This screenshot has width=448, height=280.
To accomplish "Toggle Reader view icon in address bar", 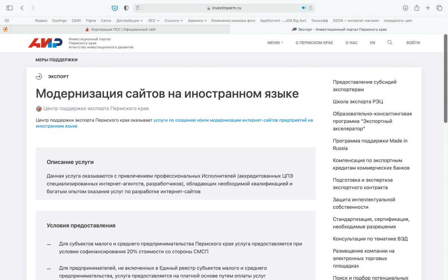I will (x=138, y=8).
